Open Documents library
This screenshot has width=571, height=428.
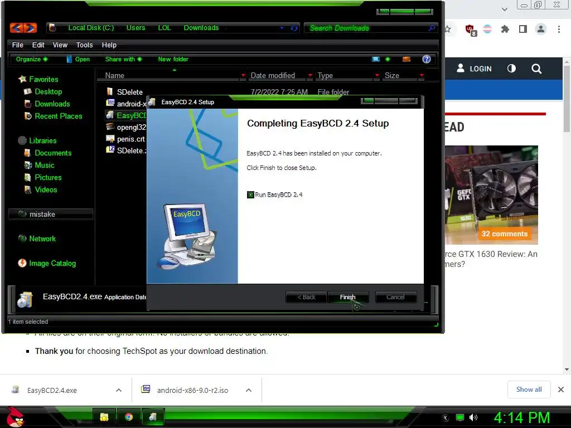[x=53, y=153]
